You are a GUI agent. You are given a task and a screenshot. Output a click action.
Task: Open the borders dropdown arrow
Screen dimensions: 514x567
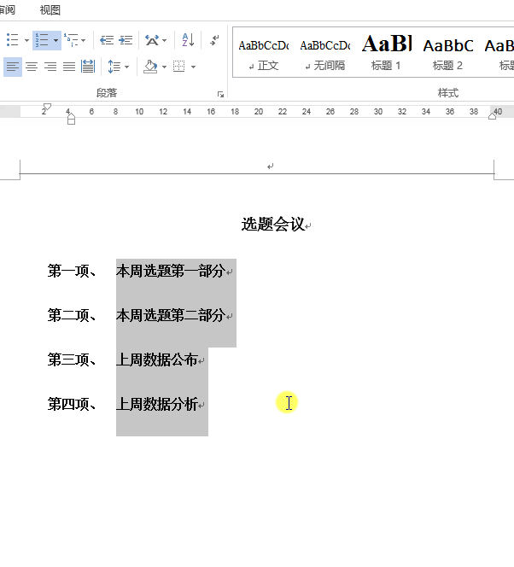click(193, 67)
